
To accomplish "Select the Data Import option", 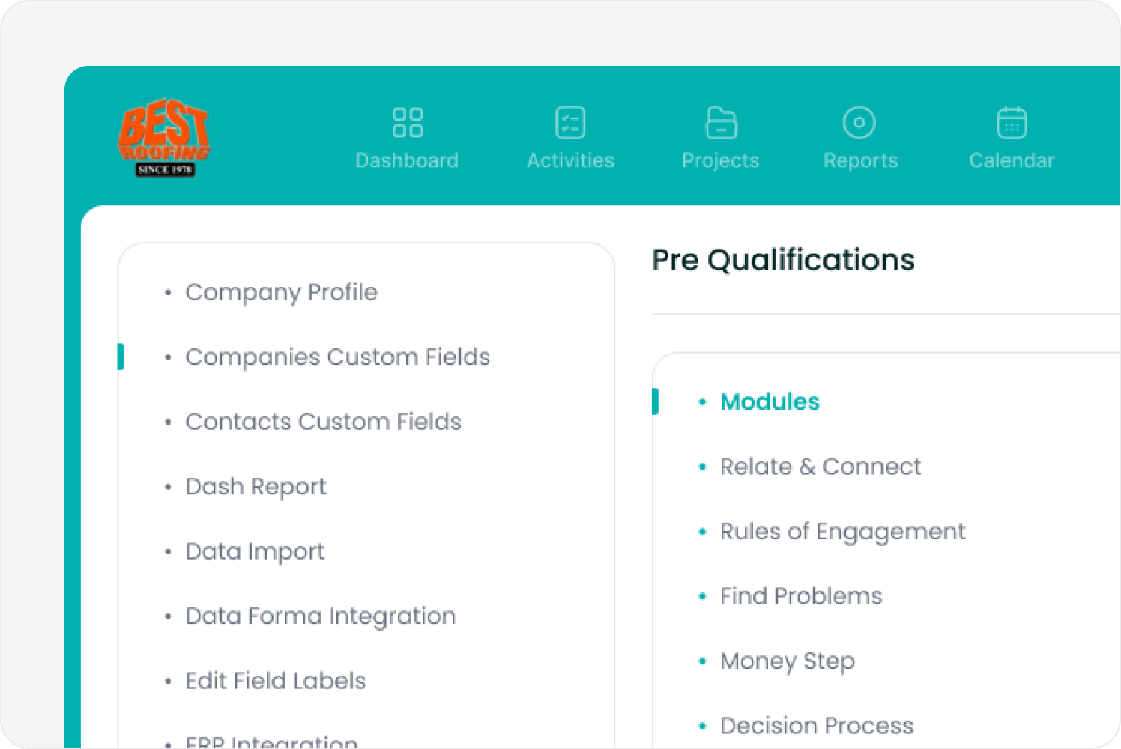I will pyautogui.click(x=255, y=551).
